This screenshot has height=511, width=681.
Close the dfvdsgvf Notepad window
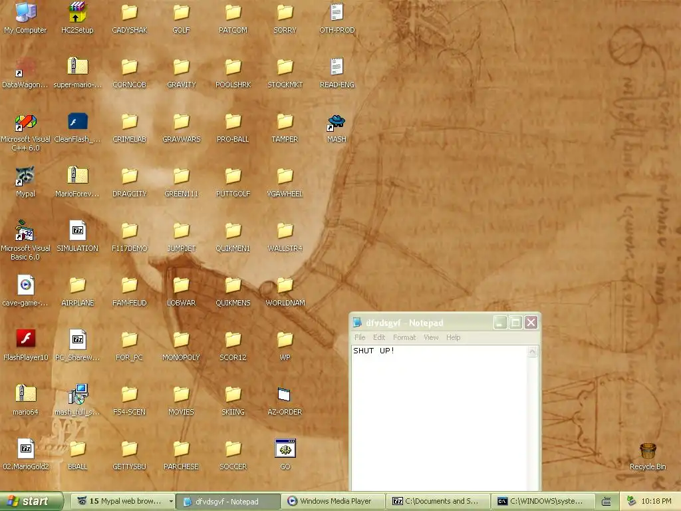[x=531, y=323]
